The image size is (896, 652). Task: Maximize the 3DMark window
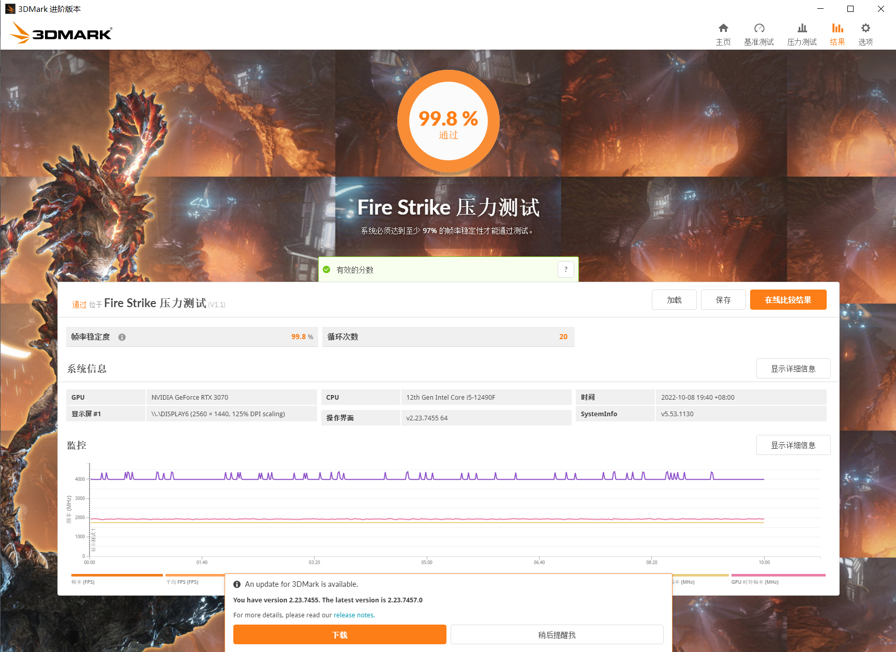pyautogui.click(x=850, y=9)
